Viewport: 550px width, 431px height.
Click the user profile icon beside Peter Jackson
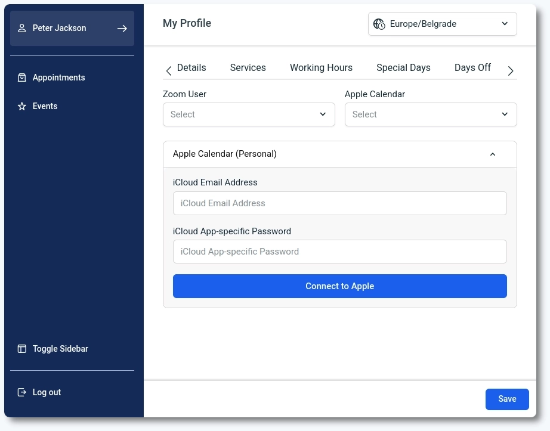click(x=22, y=28)
